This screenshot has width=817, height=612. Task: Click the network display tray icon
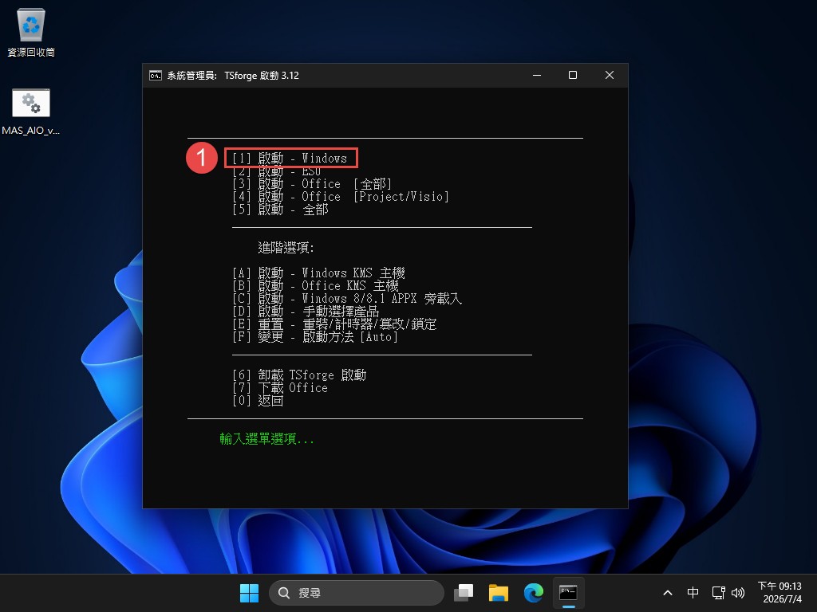point(719,593)
